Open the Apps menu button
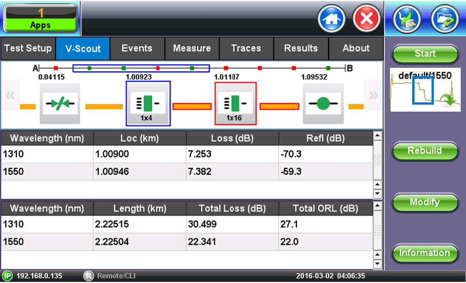Image resolution: width=466 pixels, height=283 pixels. (41, 18)
